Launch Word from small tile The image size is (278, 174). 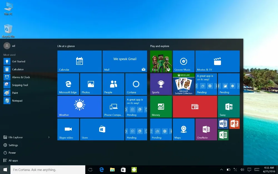tap(223, 124)
